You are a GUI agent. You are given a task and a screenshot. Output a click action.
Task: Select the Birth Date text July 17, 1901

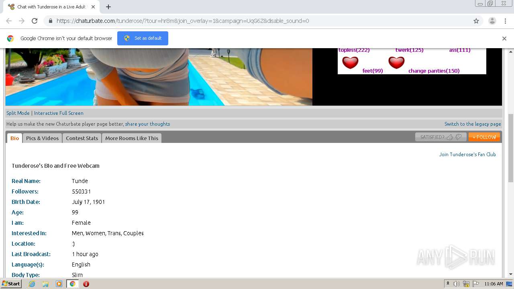(88, 202)
